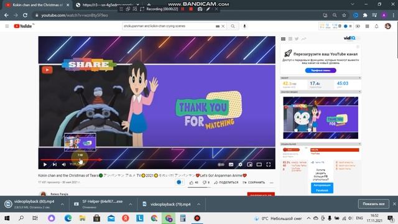Mute the video volume speaker icon
This screenshot has width=398, height=224.
coord(63,164)
